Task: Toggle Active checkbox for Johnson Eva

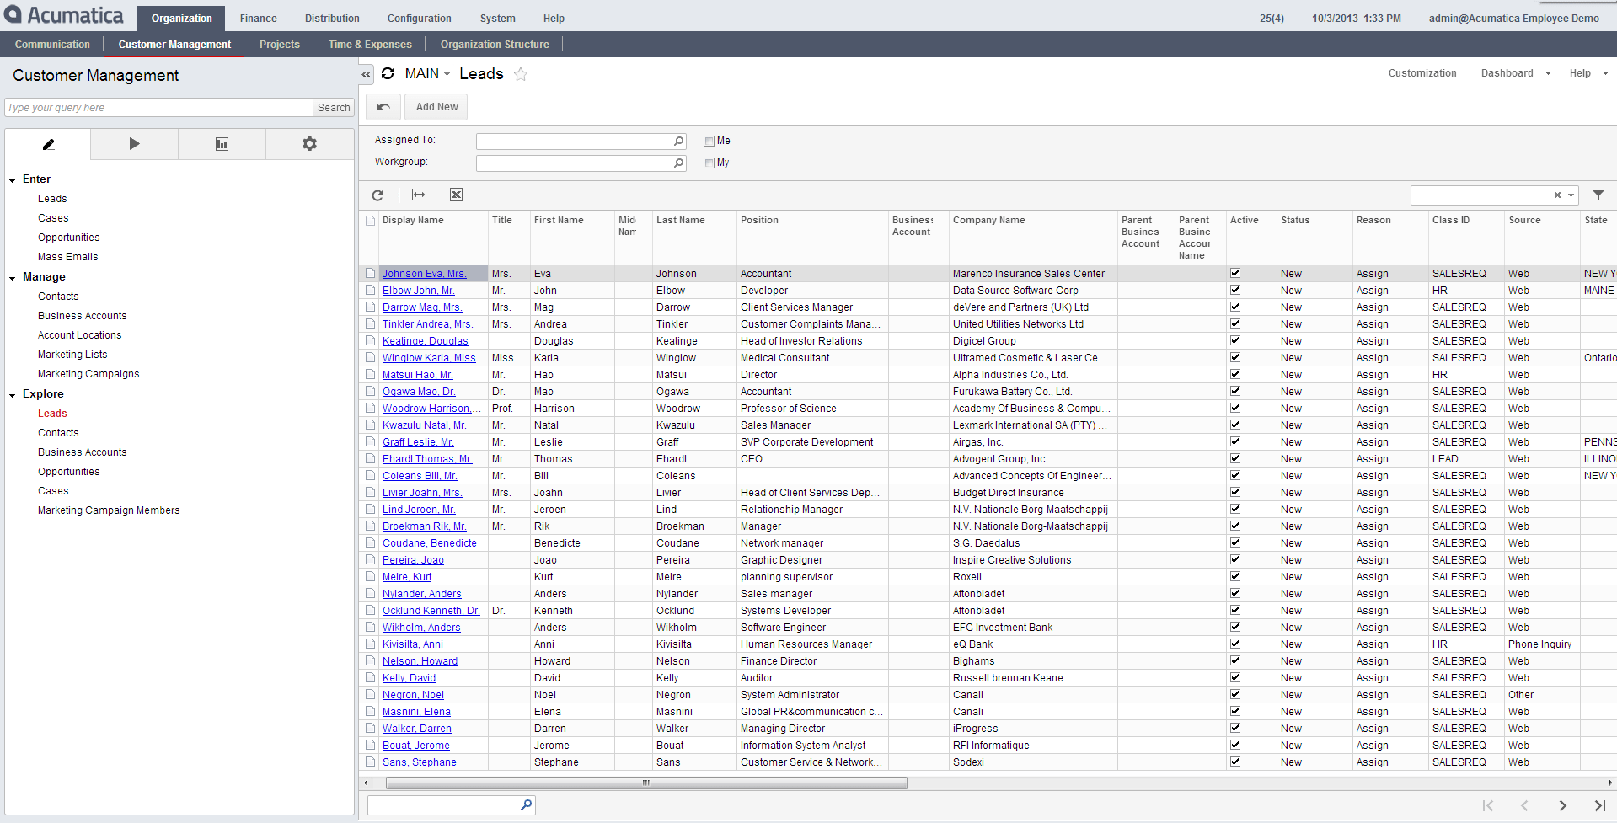Action: [x=1235, y=274]
